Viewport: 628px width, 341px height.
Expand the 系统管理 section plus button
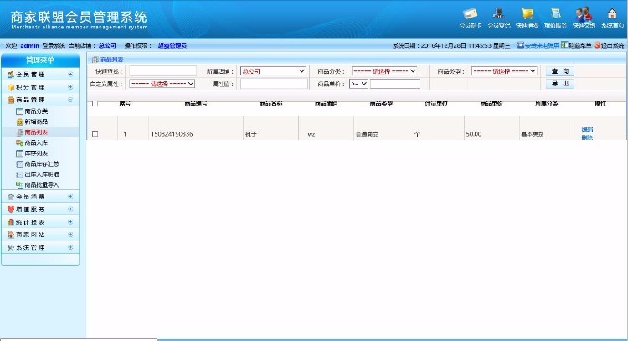tap(70, 247)
